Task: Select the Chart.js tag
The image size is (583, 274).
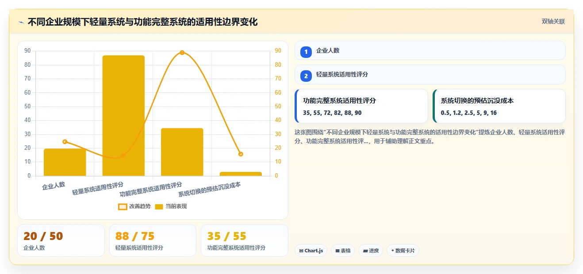Action: pyautogui.click(x=311, y=251)
